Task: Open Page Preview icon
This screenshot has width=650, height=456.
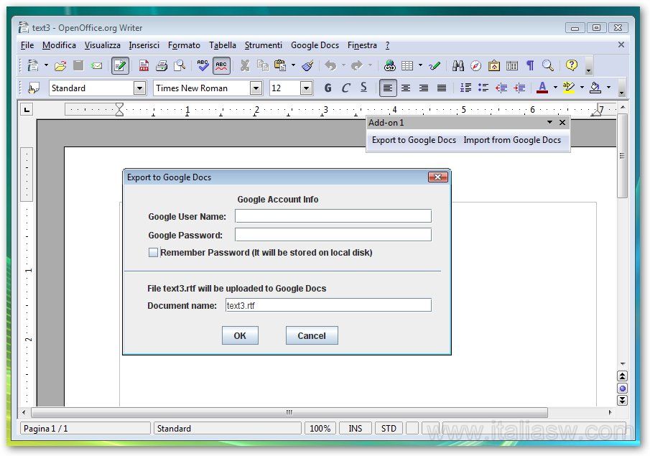Action: [180, 65]
